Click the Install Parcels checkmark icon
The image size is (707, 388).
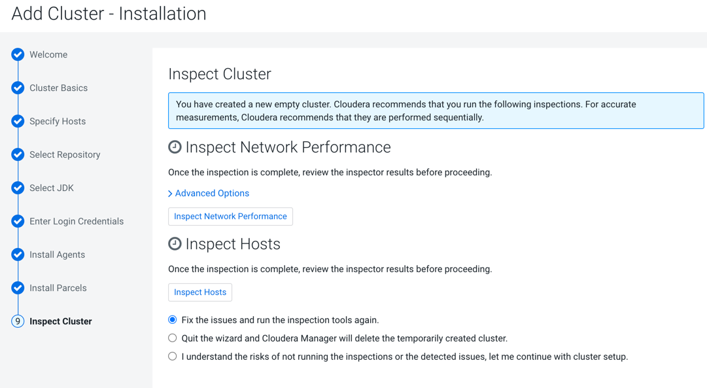pos(18,288)
